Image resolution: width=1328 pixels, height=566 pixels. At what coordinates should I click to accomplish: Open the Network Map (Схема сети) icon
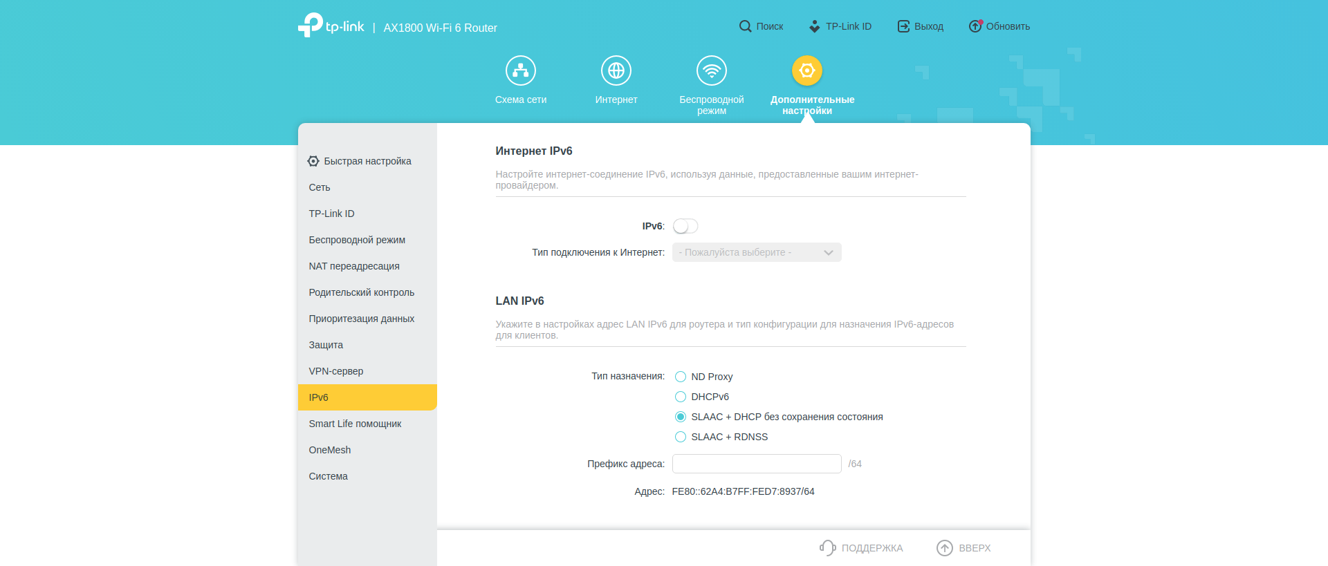point(520,70)
